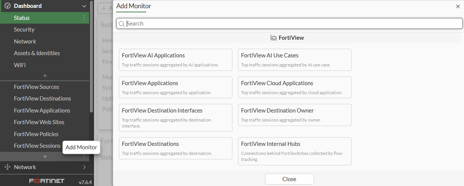Close the Add Monitor dialog with X
Image resolution: width=464 pixels, height=186 pixels.
pos(458,6)
